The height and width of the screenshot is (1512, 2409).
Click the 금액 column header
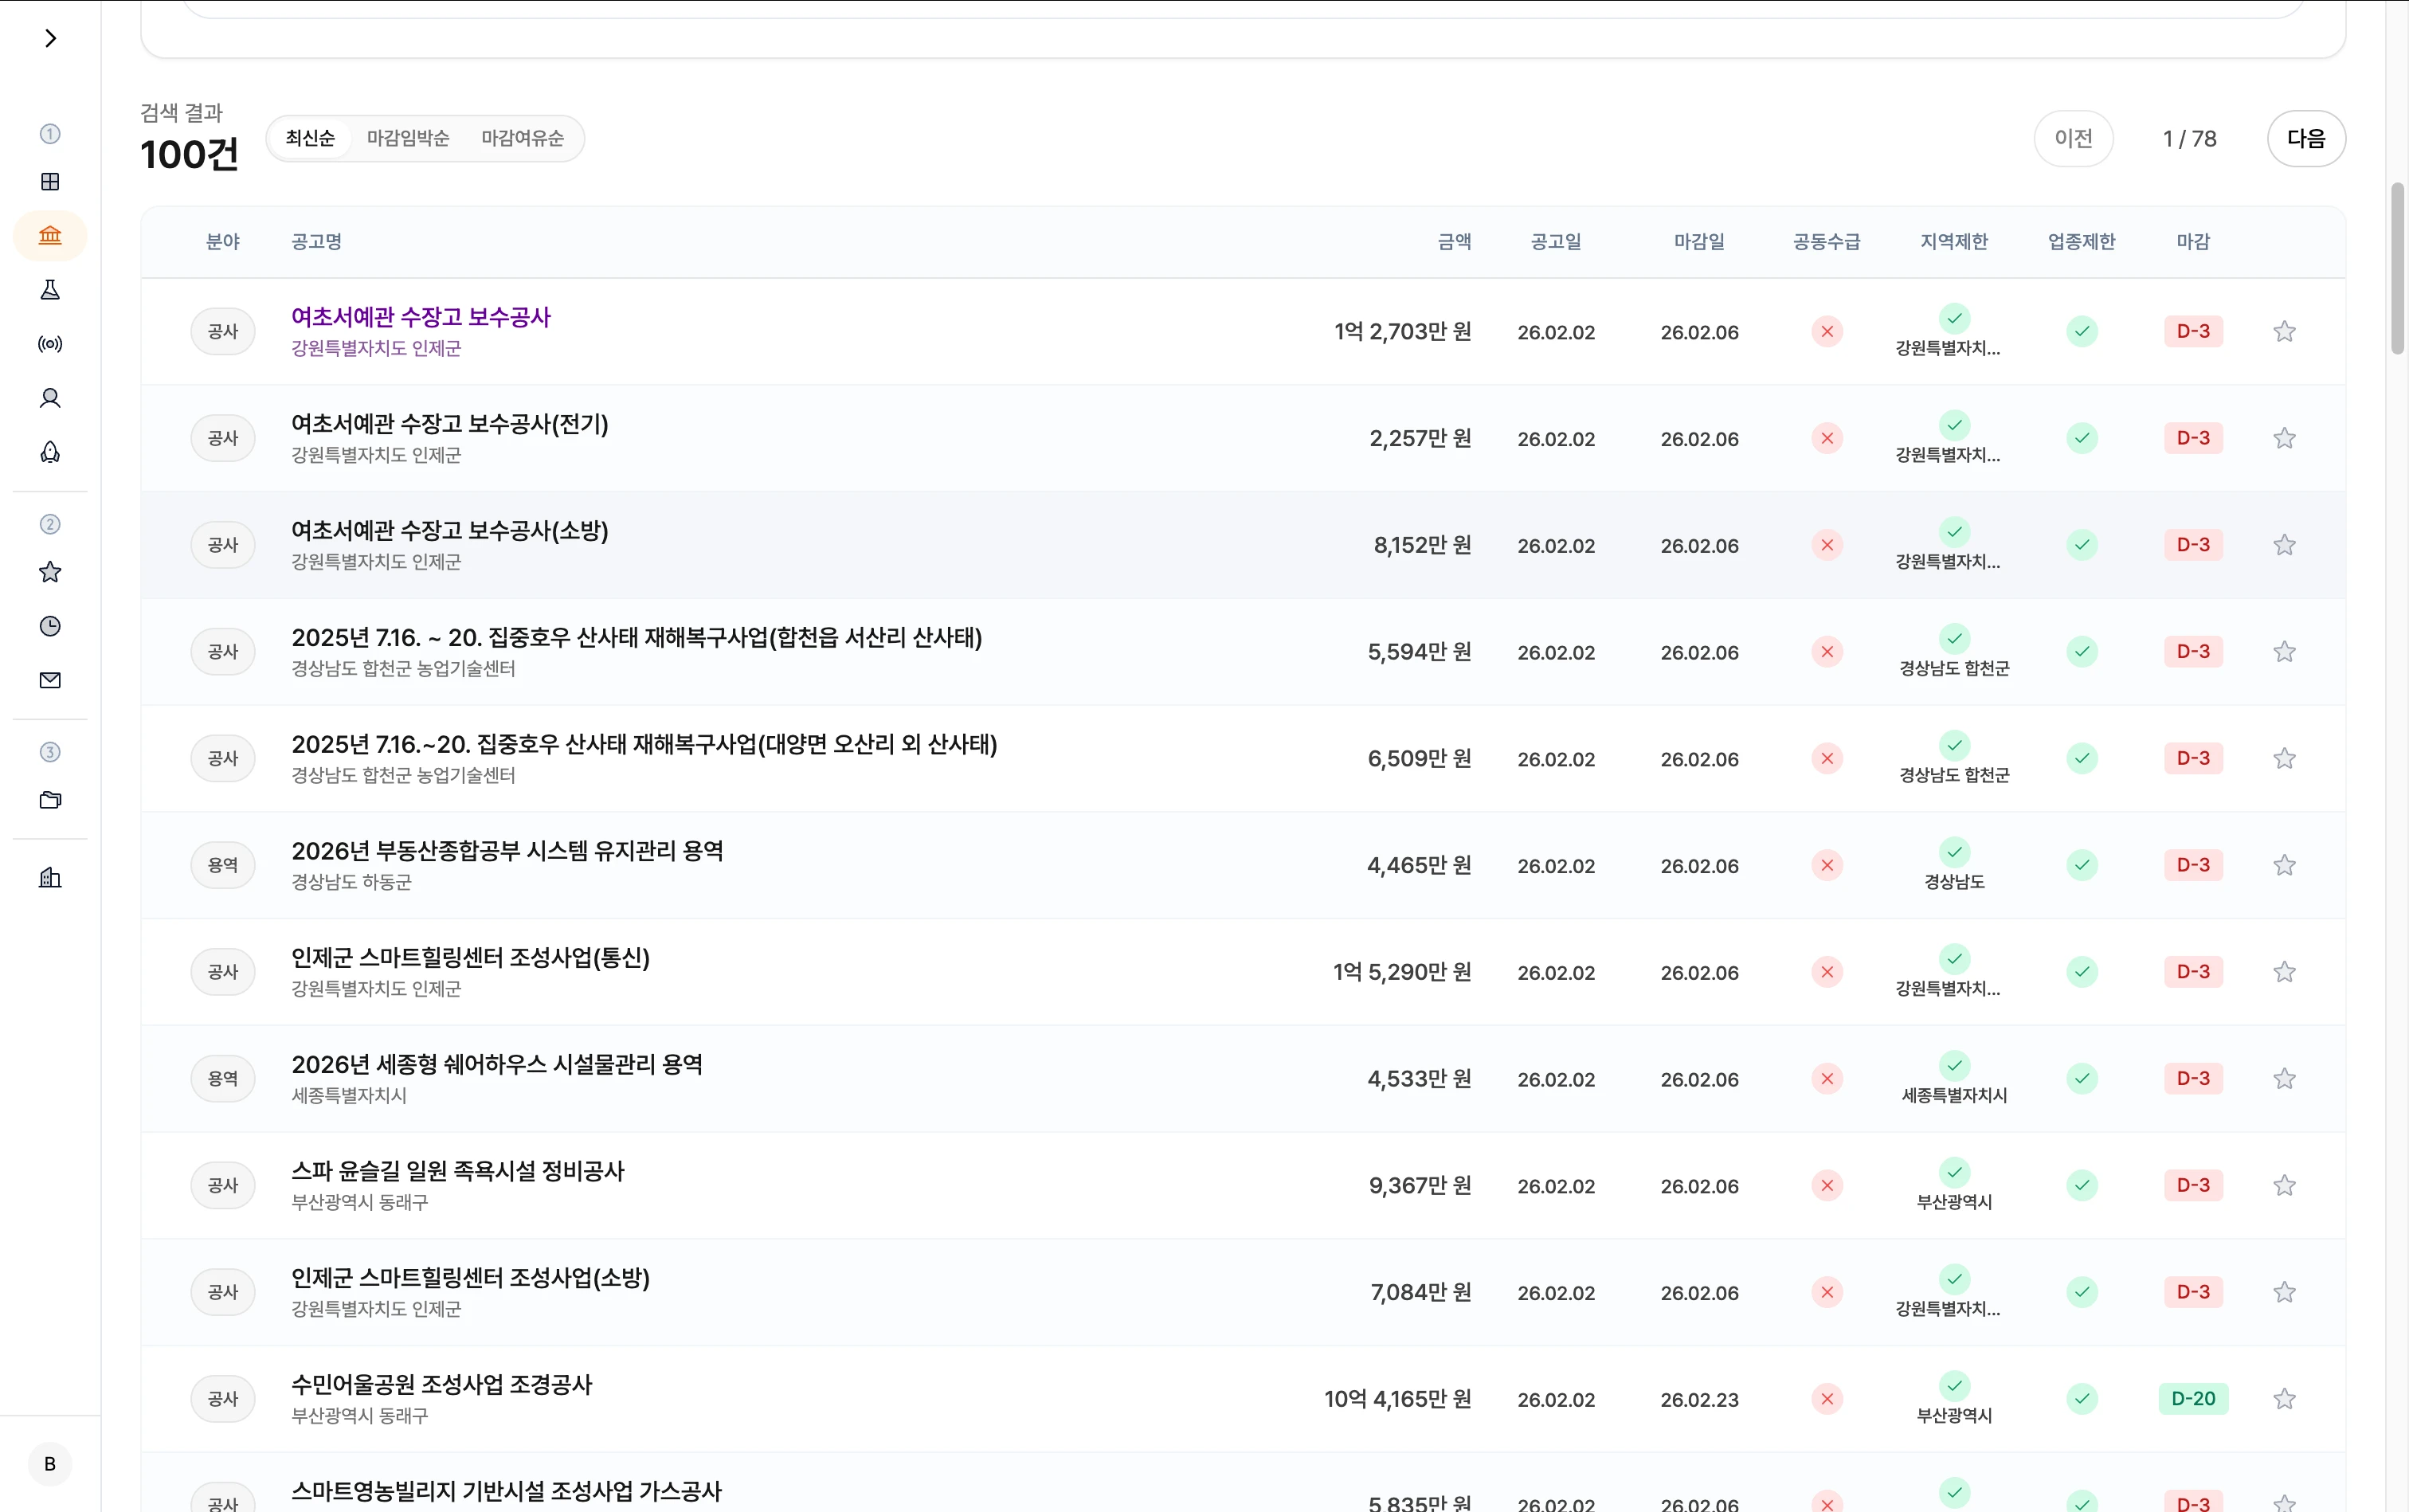(1454, 241)
